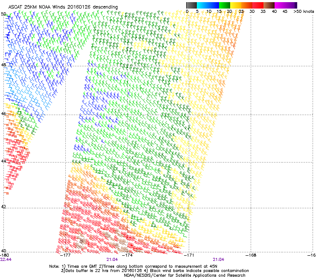Click the purple time stamp '22:44'
Image resolution: width=316 pixels, height=278 pixels.
(x=6, y=260)
